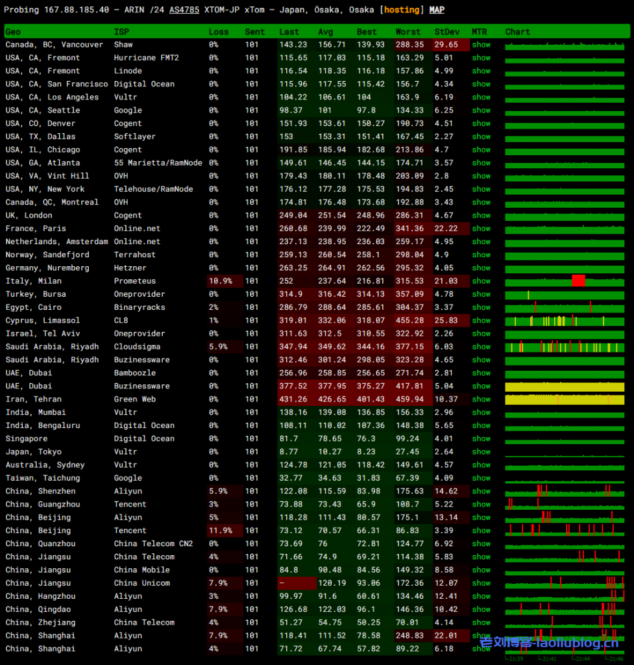Show MTR for Jiangsu China Unicom row
The image size is (634, 665).
pos(481,584)
